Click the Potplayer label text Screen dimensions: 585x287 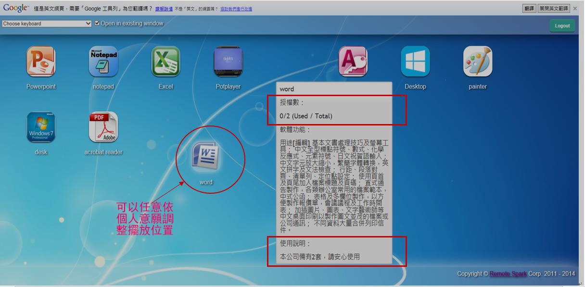coord(228,87)
